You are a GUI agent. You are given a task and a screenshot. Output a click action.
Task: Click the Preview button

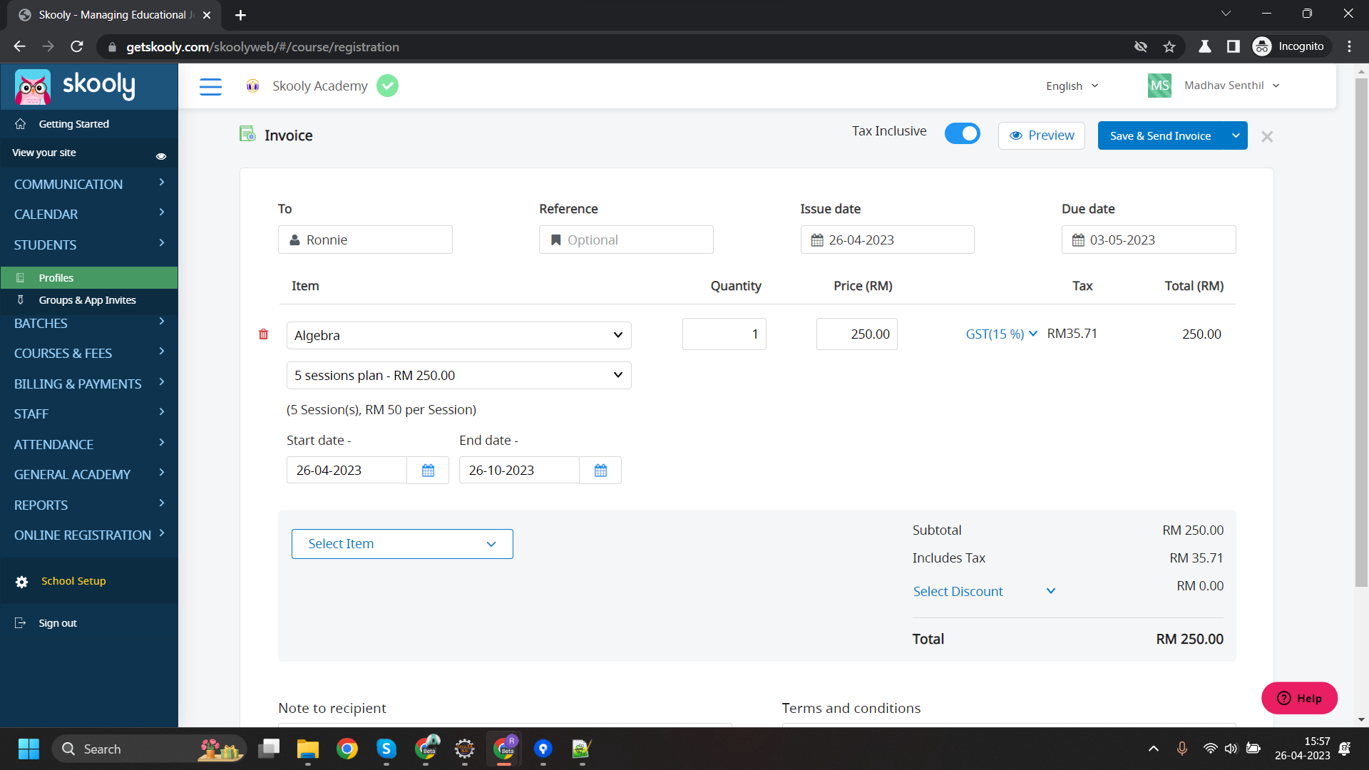tap(1041, 135)
